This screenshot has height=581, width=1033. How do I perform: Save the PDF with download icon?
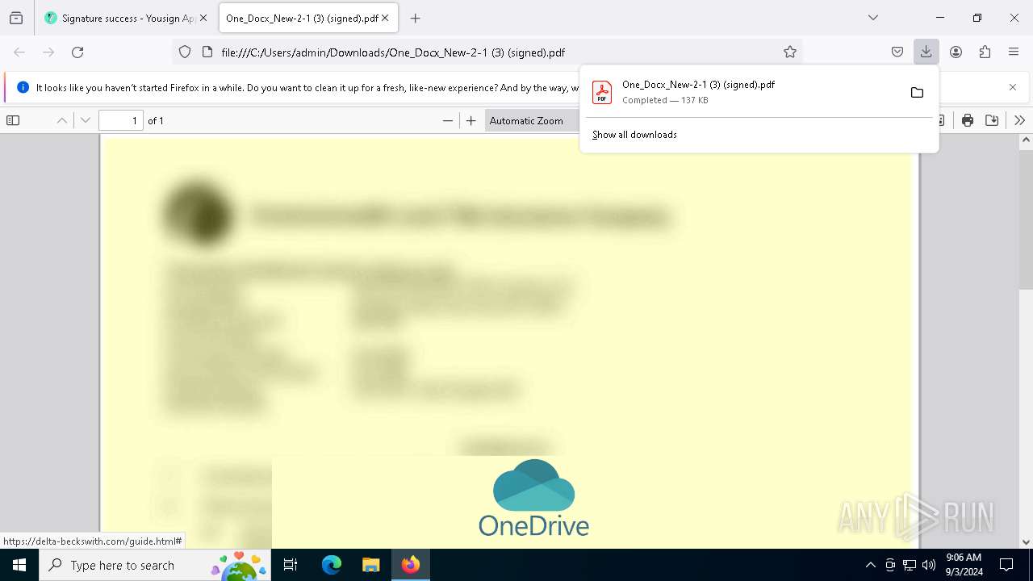(992, 120)
